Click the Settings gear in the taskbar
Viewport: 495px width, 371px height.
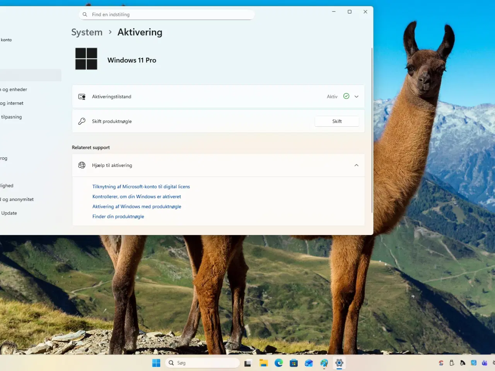click(x=339, y=363)
